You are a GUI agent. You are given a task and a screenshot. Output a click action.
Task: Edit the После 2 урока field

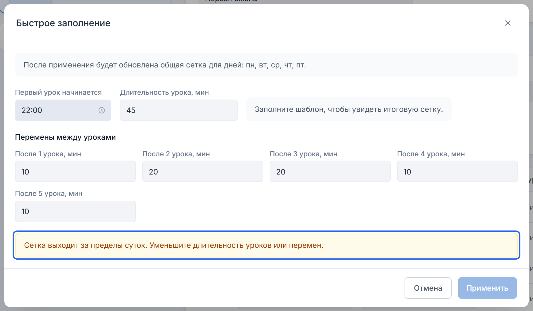[x=203, y=171]
